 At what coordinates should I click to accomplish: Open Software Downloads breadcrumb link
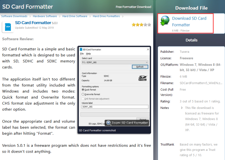(x=14, y=16)
